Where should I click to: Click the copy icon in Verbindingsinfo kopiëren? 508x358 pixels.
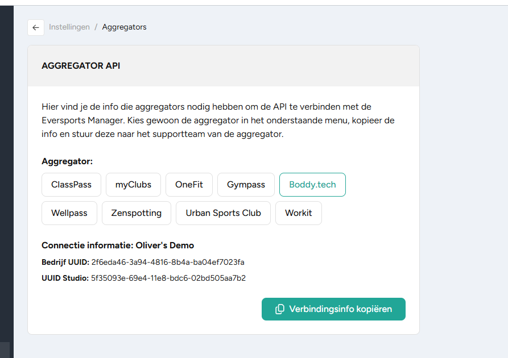[279, 309]
